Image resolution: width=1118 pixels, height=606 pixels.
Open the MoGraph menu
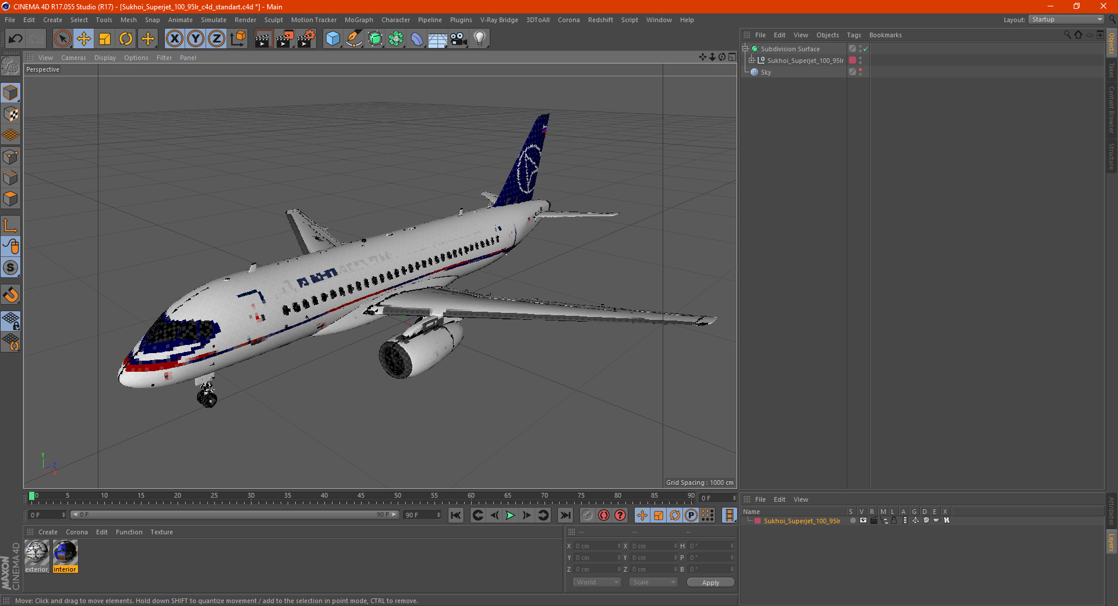pos(359,20)
